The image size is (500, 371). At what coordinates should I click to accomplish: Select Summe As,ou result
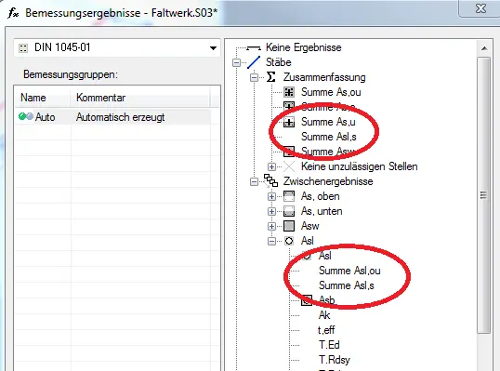tap(331, 92)
